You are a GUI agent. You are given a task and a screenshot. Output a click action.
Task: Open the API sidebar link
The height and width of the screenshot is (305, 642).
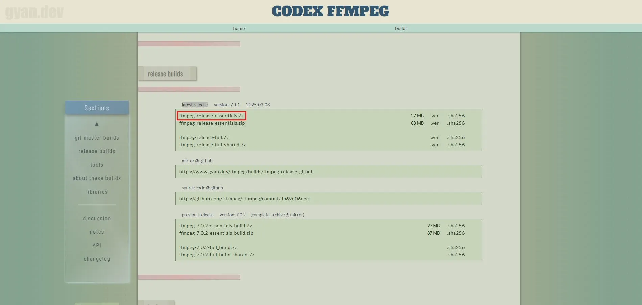(97, 245)
